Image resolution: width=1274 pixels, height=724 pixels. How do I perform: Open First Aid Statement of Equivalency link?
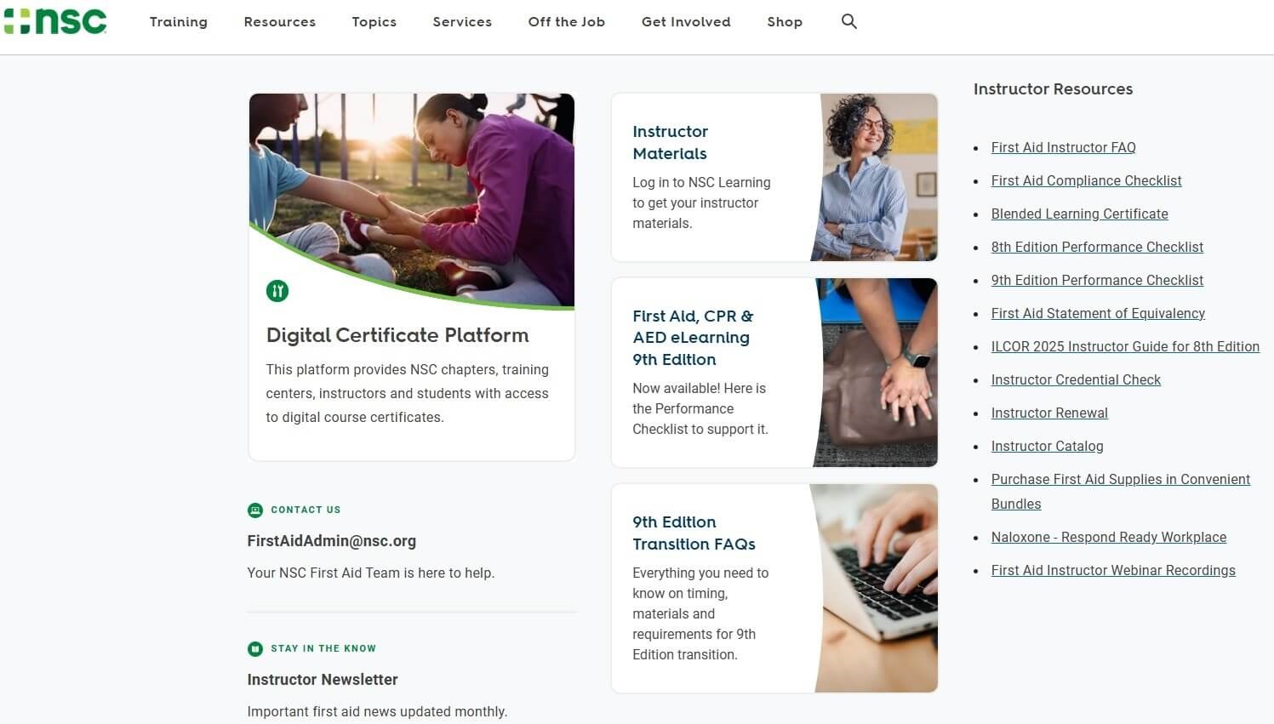[1099, 313]
